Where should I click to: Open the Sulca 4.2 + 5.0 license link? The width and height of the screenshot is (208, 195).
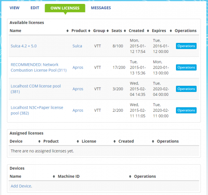tap(23, 46)
